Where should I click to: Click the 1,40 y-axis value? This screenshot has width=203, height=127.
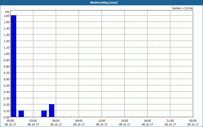pos(7,28)
